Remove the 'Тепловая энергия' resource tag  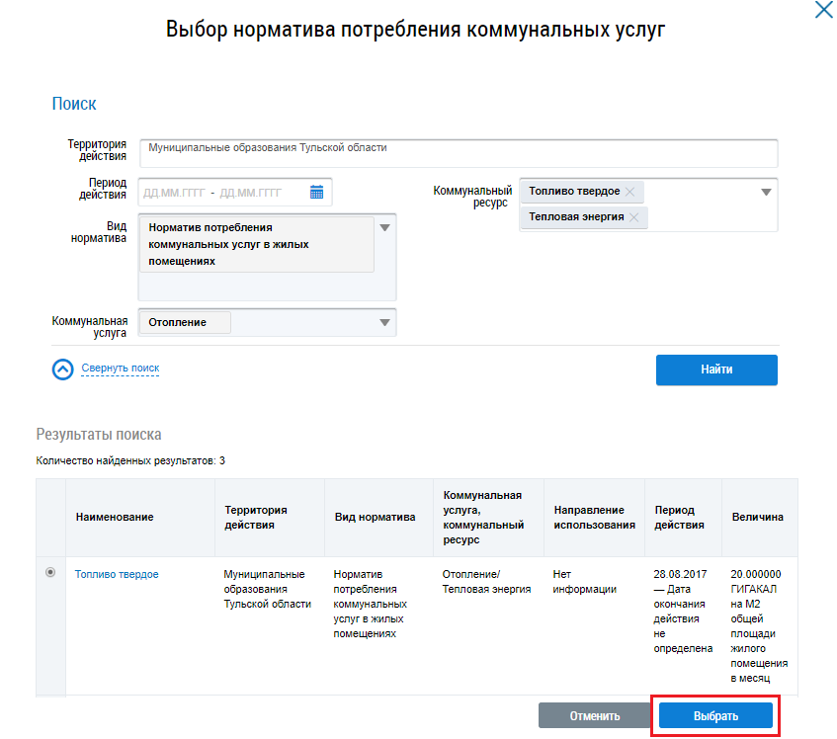pyautogui.click(x=633, y=216)
